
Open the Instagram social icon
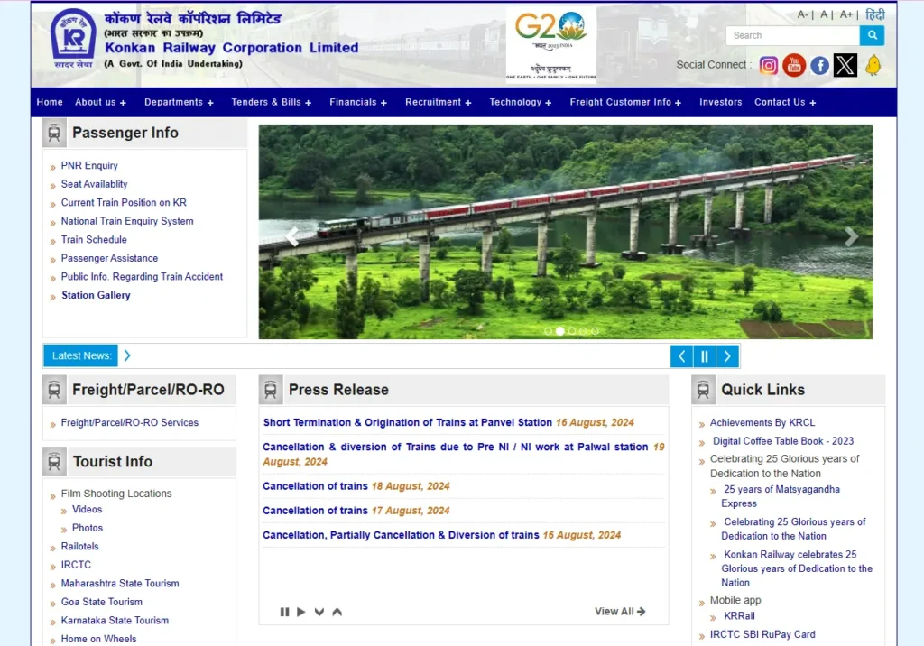[769, 65]
